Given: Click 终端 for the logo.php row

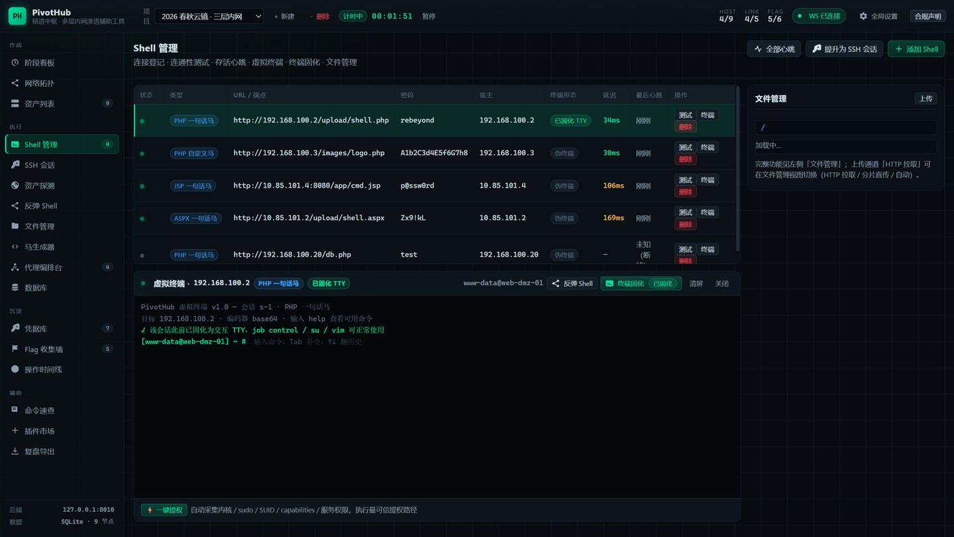Looking at the screenshot, I should pyautogui.click(x=708, y=148).
